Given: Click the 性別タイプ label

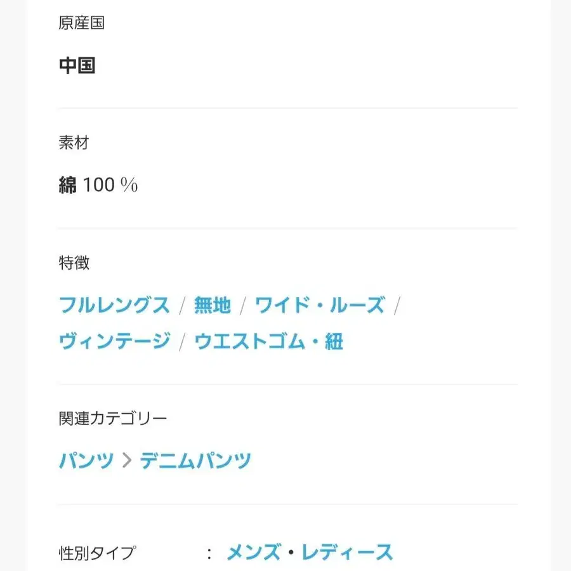Looking at the screenshot, I should 97,553.
